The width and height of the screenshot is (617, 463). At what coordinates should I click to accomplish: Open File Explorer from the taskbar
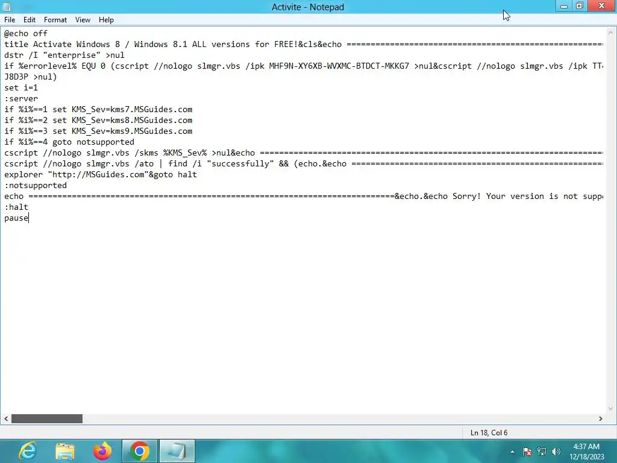tap(65, 451)
